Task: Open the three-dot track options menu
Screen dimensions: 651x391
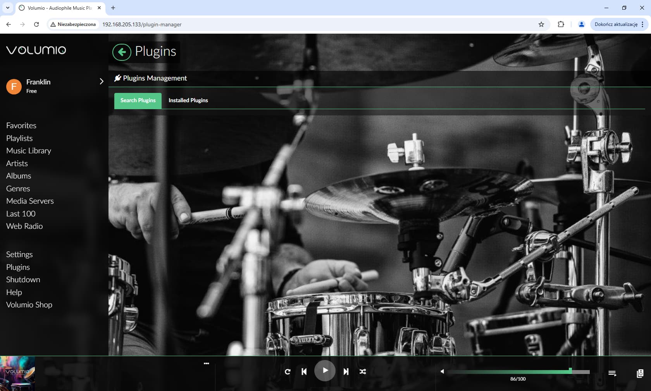Action: point(207,364)
